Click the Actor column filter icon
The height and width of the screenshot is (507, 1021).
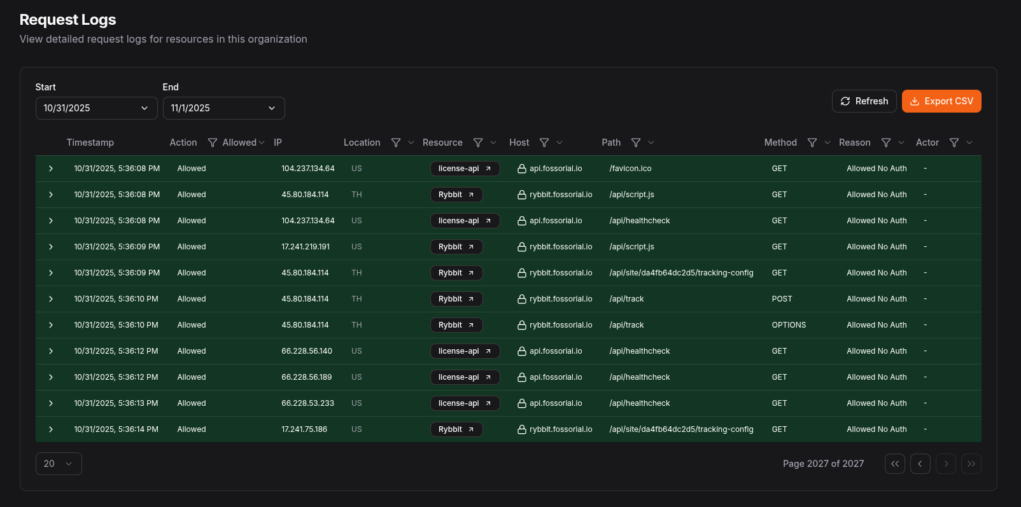coord(954,142)
